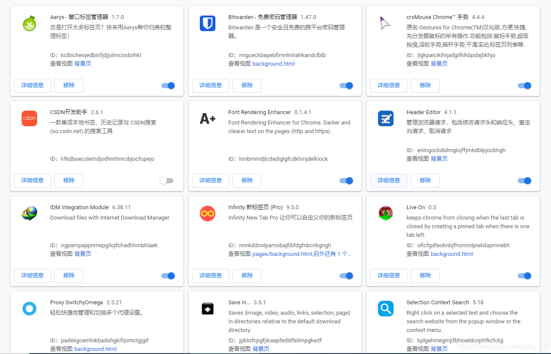This screenshot has height=354, width=551.
Task: Click the Proxy SwitchyOmega ring icon
Action: [29, 309]
